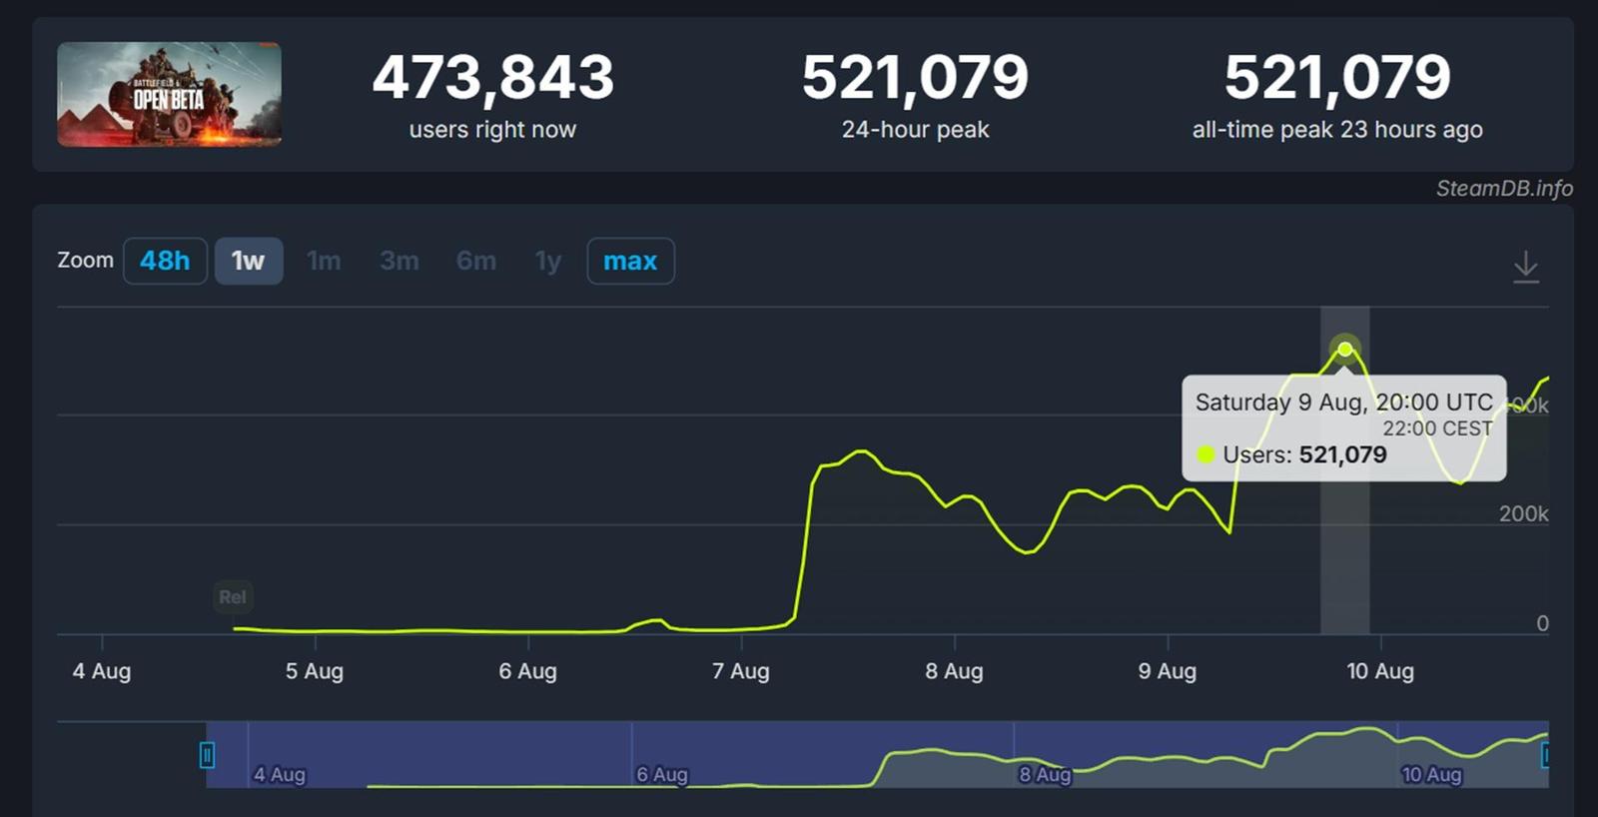Click the right navigator range handle

click(x=1545, y=755)
